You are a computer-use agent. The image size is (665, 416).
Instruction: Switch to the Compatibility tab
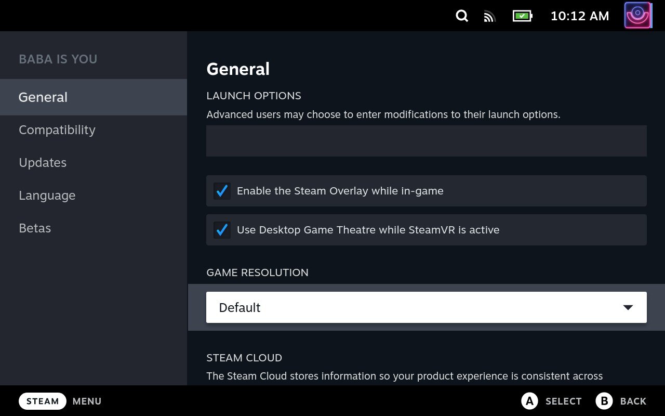tap(57, 129)
